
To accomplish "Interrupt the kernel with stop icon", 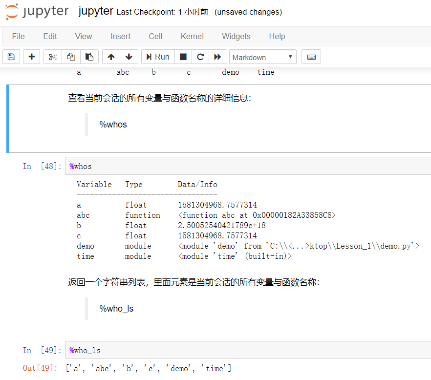I will [x=183, y=57].
